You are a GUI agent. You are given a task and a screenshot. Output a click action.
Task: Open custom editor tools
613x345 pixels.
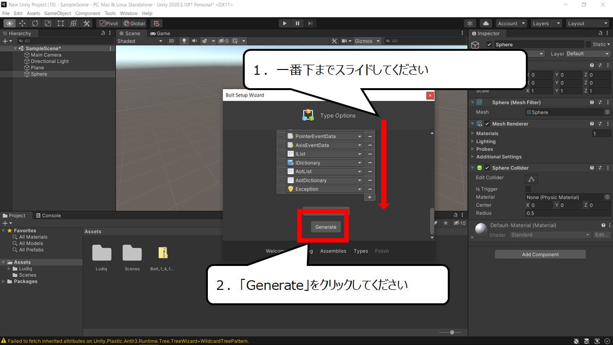87,23
